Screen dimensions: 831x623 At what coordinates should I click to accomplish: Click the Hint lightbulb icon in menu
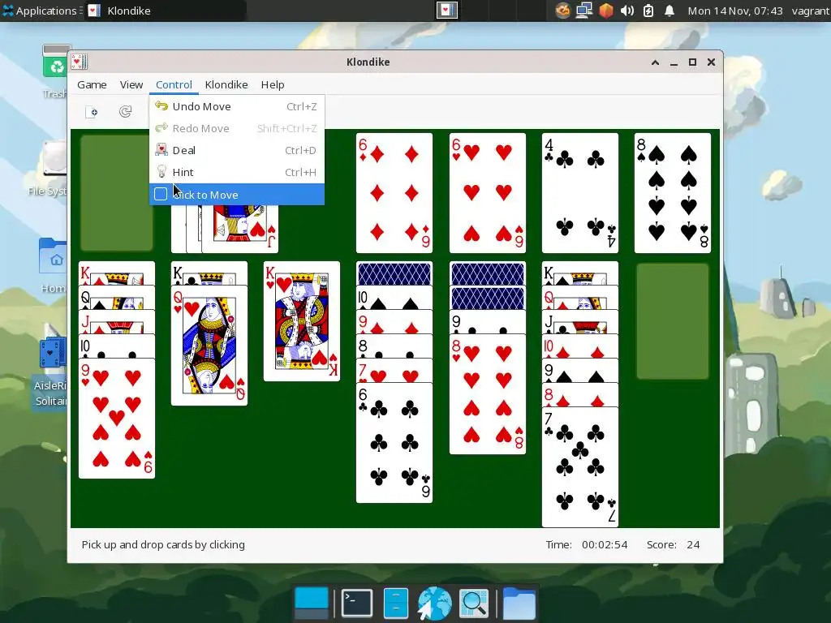pyautogui.click(x=161, y=172)
